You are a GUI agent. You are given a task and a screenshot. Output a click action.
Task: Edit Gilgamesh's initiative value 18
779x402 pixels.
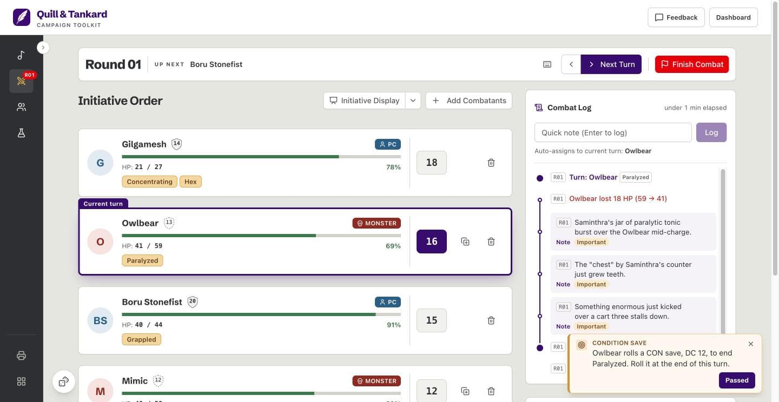[432, 163]
